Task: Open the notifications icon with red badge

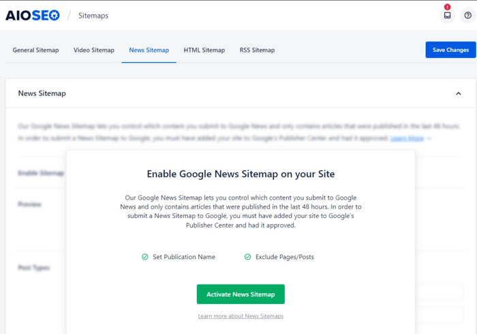Action: [x=447, y=15]
